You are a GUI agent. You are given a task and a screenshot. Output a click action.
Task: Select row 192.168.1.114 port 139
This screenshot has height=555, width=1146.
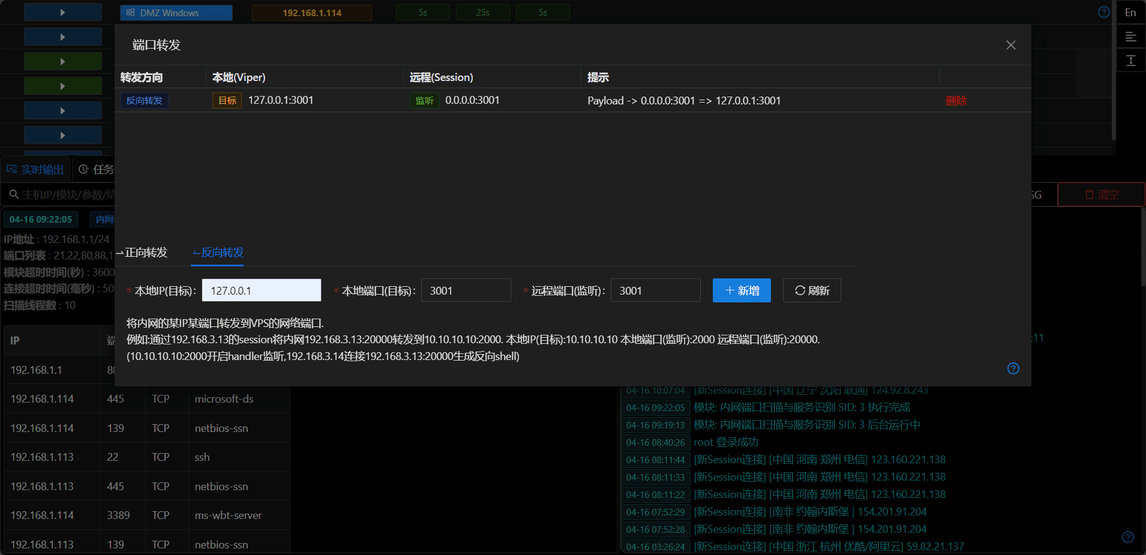pyautogui.click(x=147, y=428)
